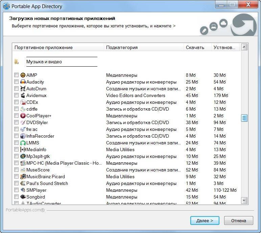Screen dimensions: 261x233
Task: Click the 110-122 Мб install size
Action: pyautogui.click(x=225, y=190)
